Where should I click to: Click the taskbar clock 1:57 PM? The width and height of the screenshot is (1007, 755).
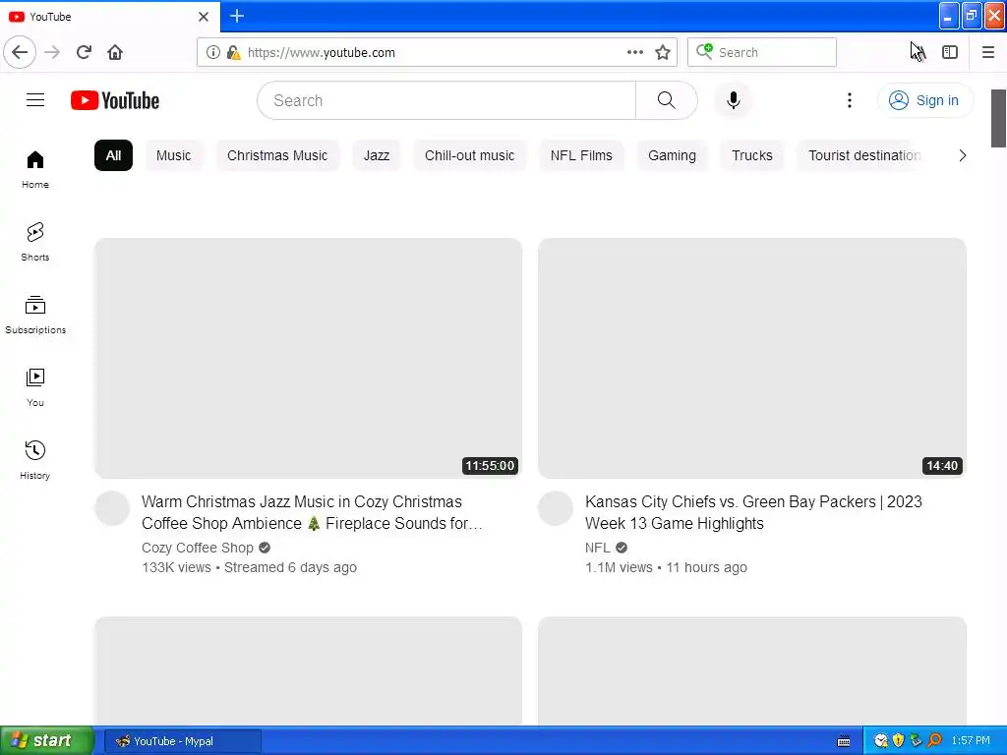pos(971,741)
